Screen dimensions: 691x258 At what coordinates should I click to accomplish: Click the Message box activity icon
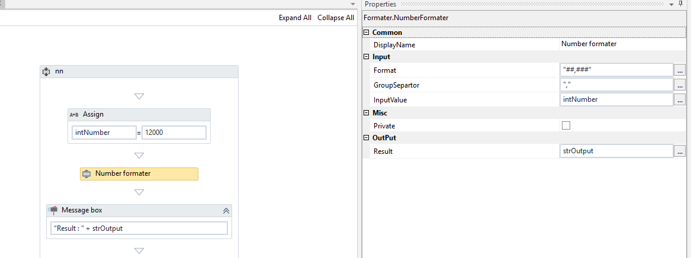(53, 210)
